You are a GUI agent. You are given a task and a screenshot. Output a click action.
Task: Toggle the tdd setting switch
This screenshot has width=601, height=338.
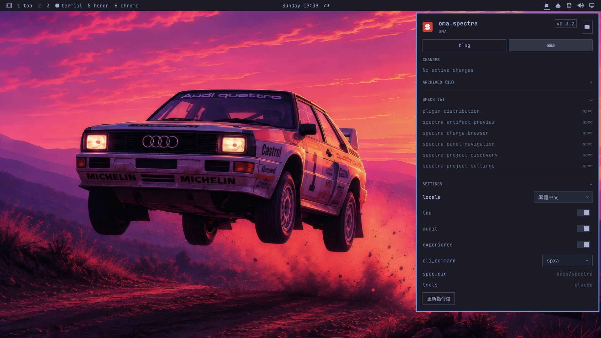click(583, 213)
